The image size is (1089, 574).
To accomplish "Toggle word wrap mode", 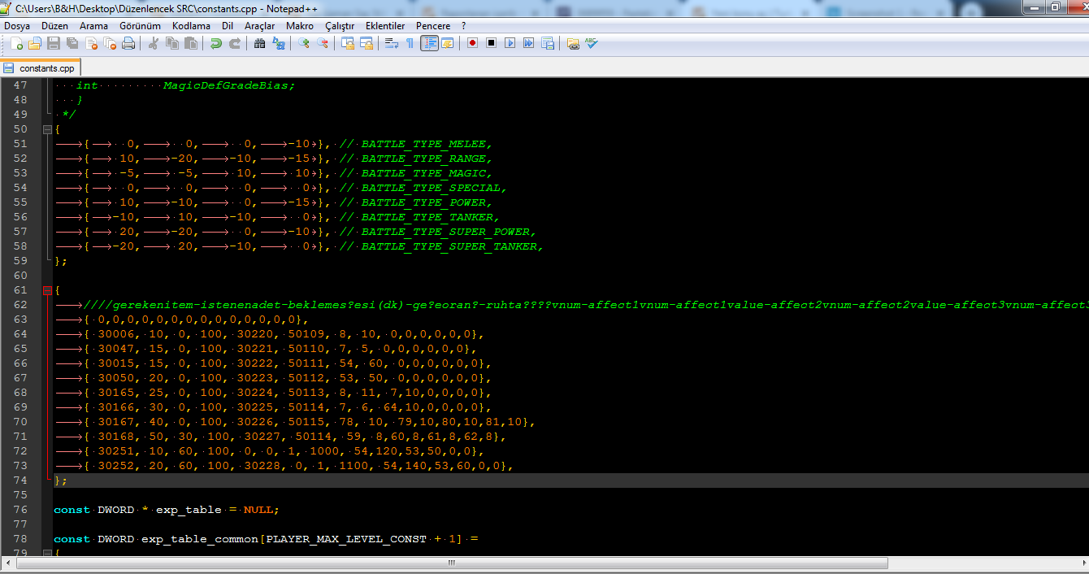I will [392, 43].
